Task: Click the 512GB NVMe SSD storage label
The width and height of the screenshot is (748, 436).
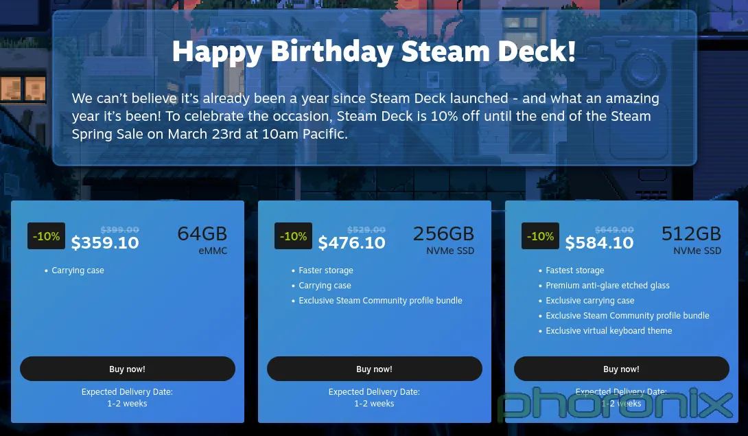Action: pyautogui.click(x=691, y=240)
